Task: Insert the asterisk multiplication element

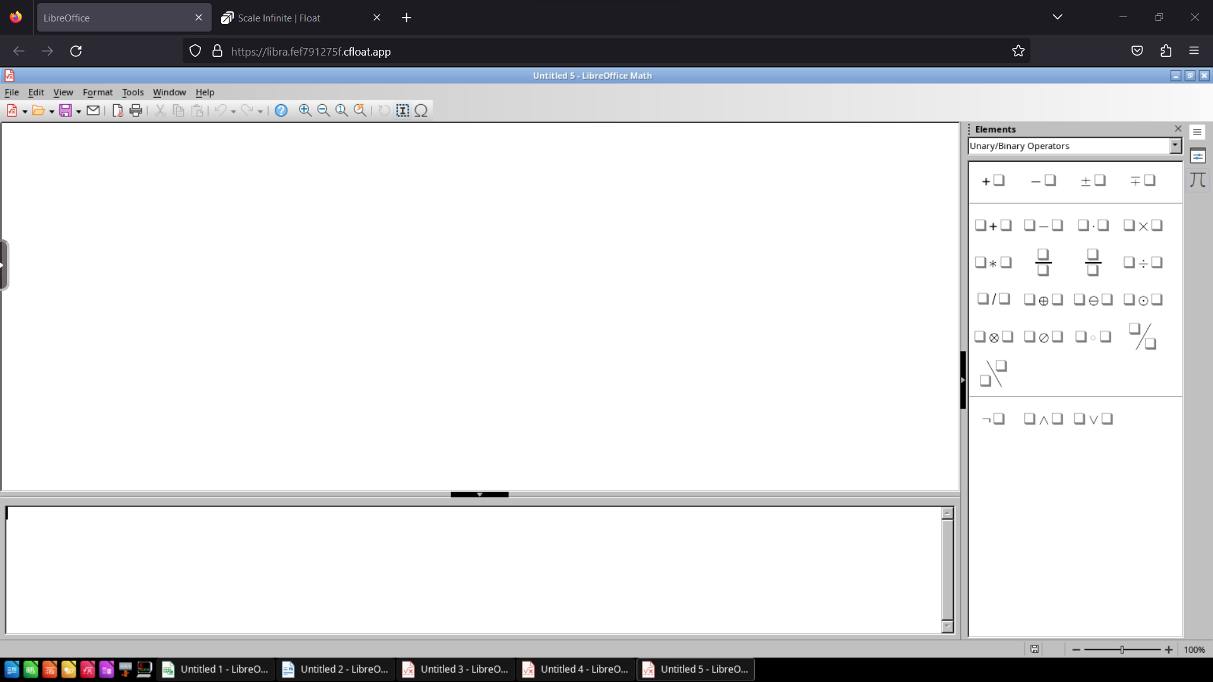Action: (993, 262)
